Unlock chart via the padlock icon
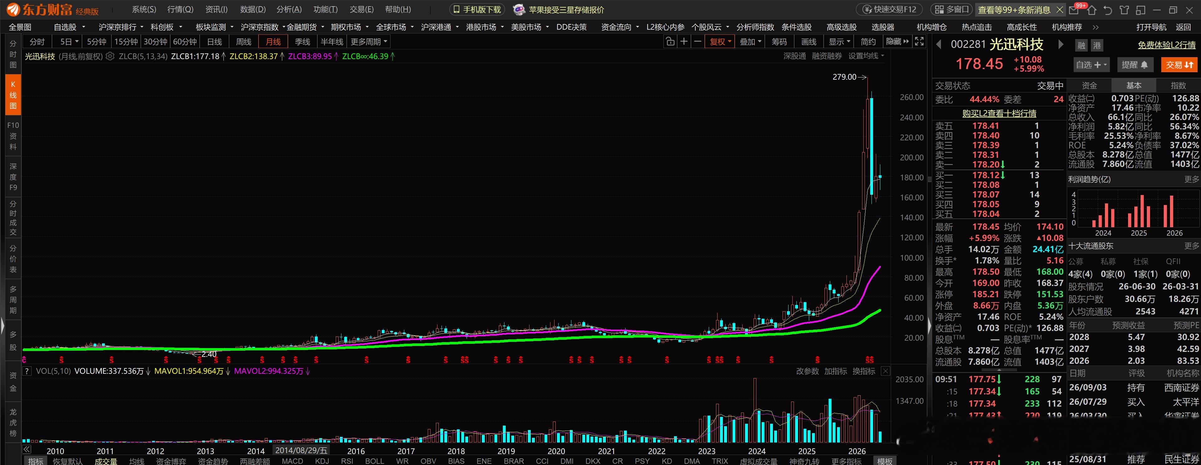 [x=670, y=42]
